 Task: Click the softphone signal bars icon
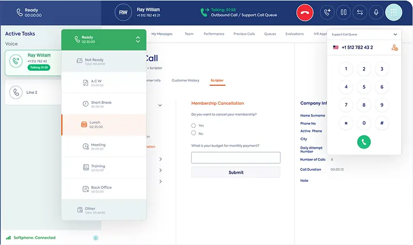click(8, 238)
